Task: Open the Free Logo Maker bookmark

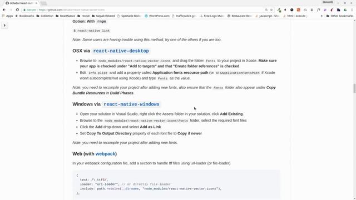Action: coord(212,16)
